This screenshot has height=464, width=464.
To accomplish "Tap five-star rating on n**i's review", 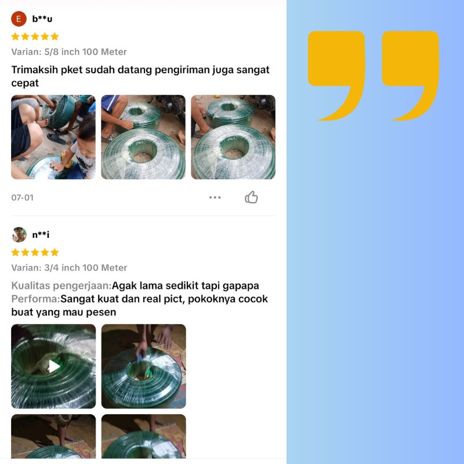I will tap(35, 252).
